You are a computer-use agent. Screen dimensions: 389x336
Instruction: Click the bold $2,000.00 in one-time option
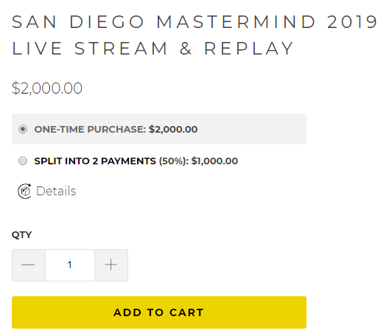(x=173, y=129)
